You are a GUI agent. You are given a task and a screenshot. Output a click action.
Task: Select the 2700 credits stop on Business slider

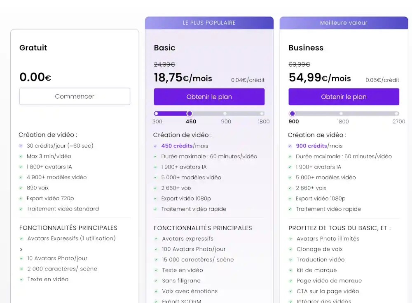click(x=396, y=113)
